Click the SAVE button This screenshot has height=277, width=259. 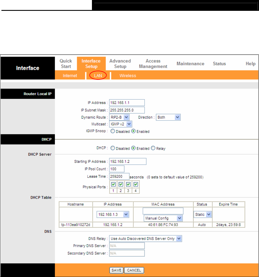pyautogui.click(x=116, y=270)
